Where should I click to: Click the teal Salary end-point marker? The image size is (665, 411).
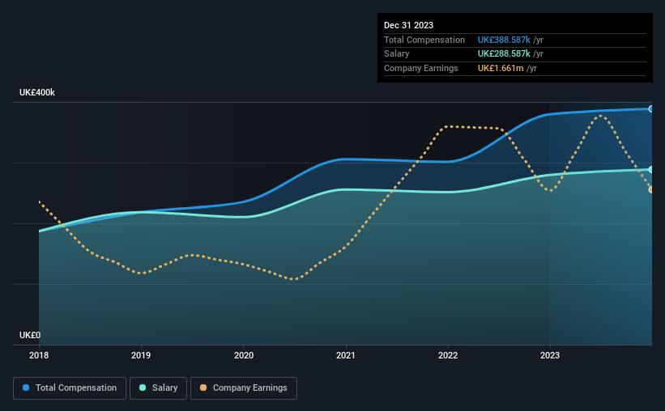pyautogui.click(x=650, y=169)
